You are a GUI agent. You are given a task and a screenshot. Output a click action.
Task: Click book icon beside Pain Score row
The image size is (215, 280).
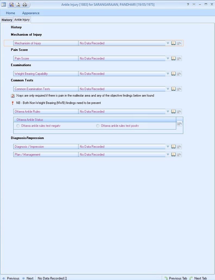(x=173, y=58)
